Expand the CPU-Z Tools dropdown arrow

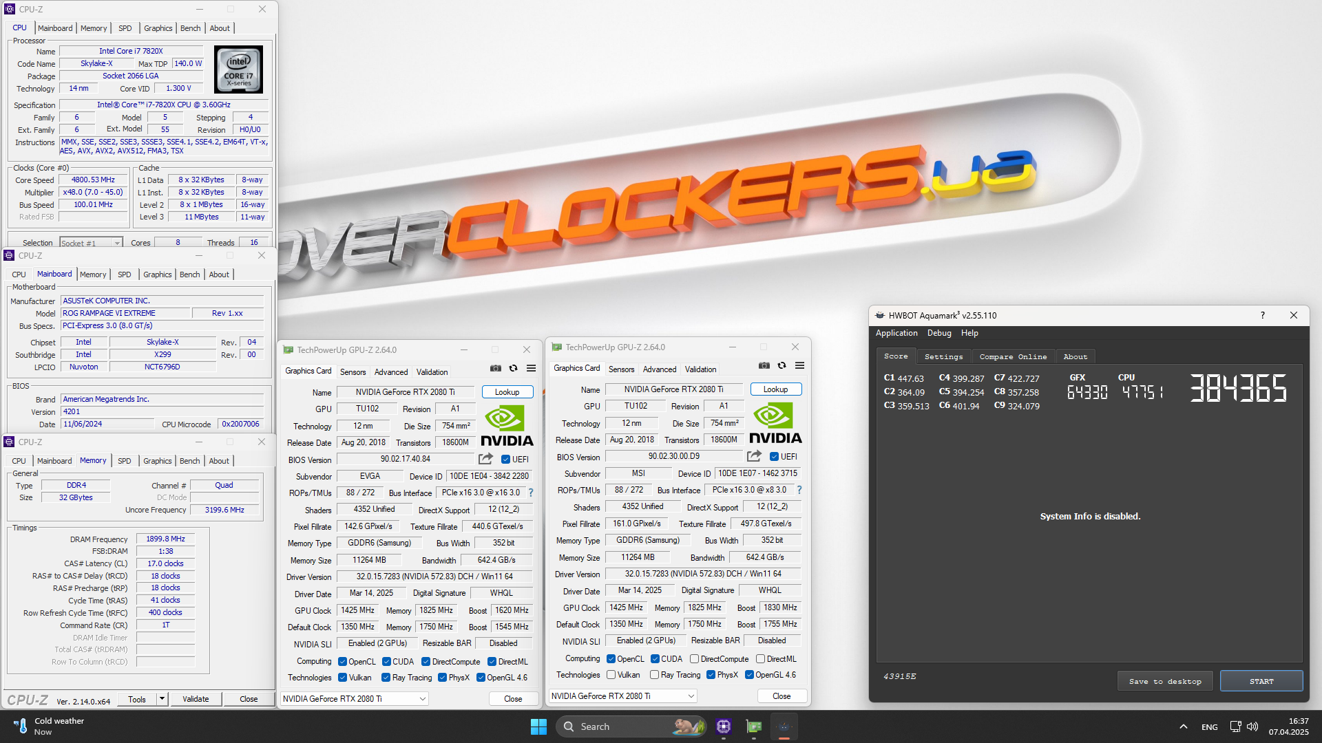(162, 699)
